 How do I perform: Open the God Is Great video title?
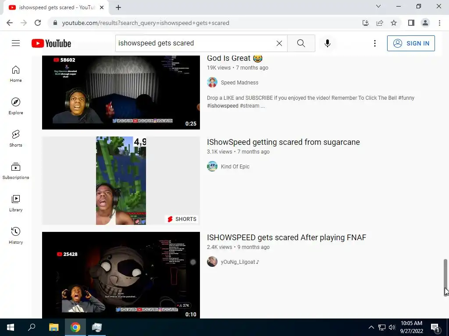[x=235, y=58]
